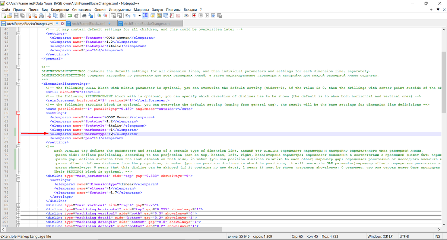
Task: Undo last edit with the green arrow
Action: coord(70,16)
